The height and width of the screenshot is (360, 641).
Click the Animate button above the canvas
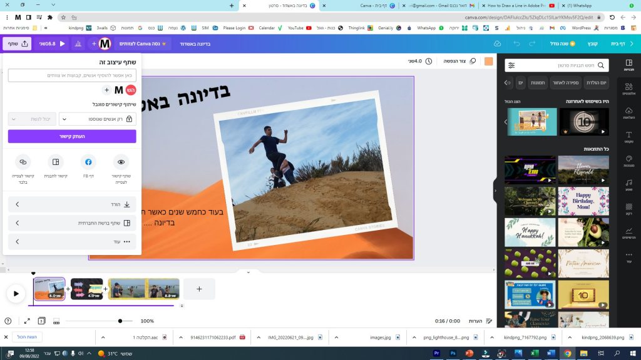tap(459, 61)
